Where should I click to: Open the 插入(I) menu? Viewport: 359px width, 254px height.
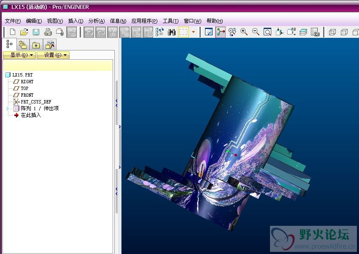[x=76, y=21]
